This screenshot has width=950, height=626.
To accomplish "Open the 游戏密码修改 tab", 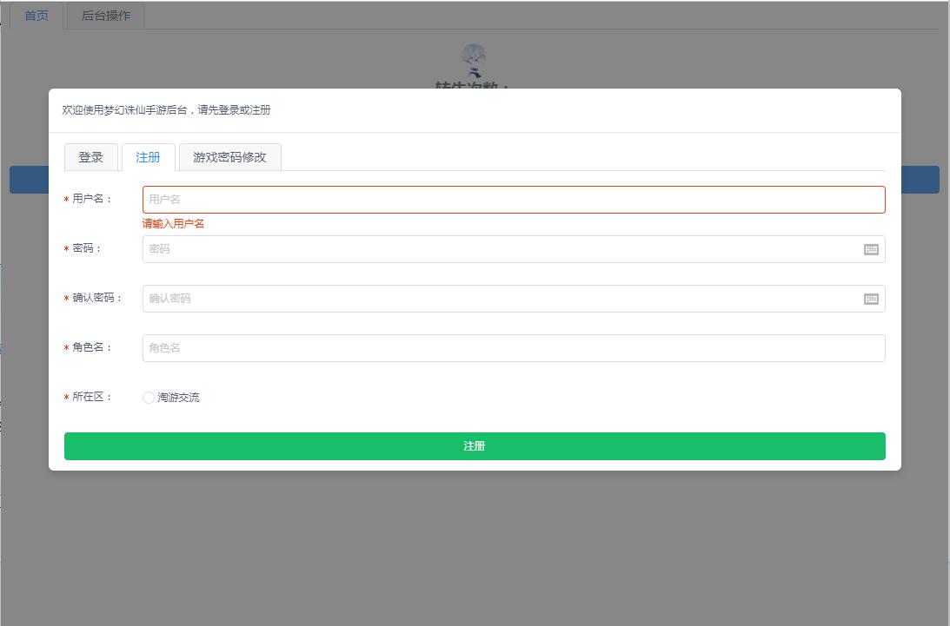I will pos(229,157).
